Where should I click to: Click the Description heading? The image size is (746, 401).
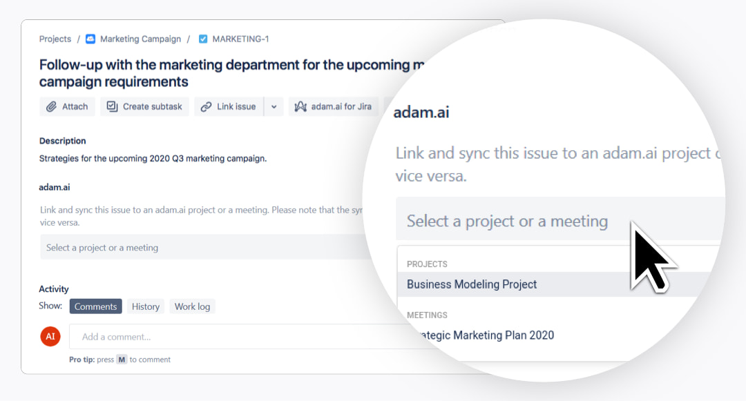coord(62,141)
